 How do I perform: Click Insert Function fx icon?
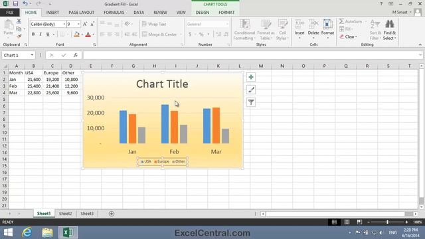point(76,55)
